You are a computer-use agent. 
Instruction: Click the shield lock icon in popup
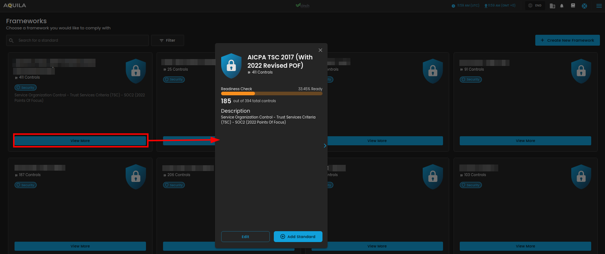[x=231, y=66]
